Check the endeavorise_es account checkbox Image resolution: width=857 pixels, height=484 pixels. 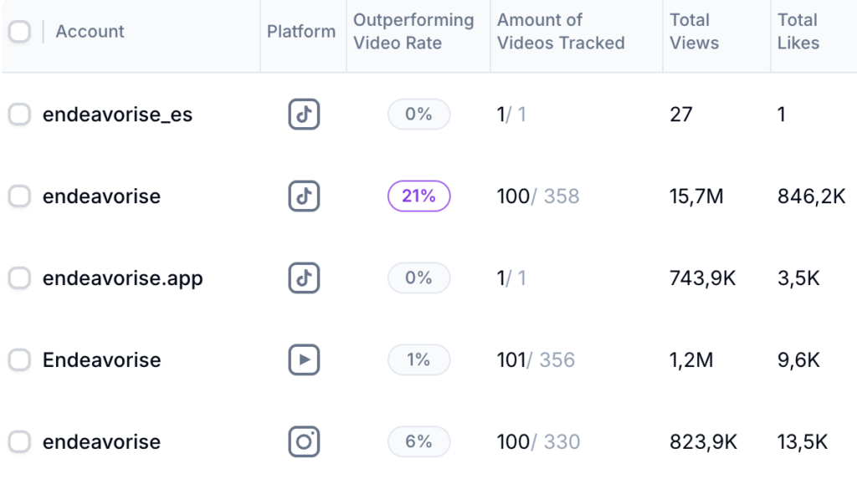click(x=19, y=115)
